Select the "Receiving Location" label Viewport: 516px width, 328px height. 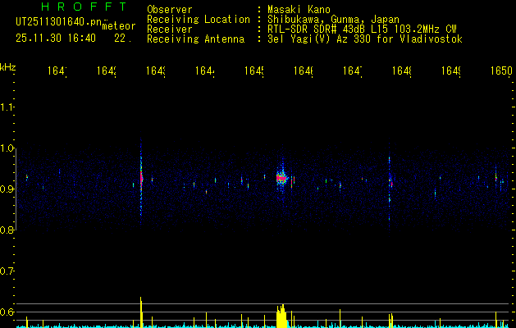(199, 20)
